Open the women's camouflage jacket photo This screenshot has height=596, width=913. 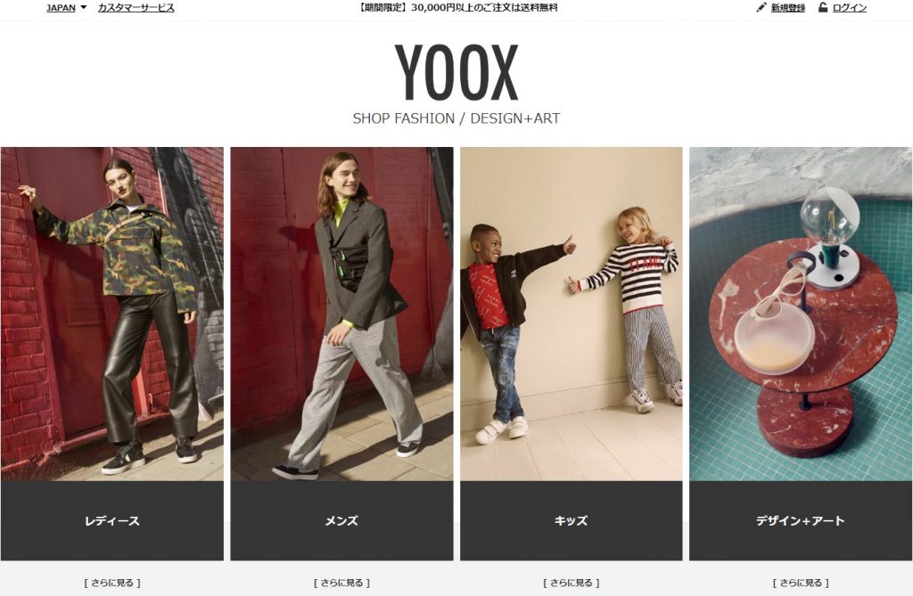coord(111,314)
